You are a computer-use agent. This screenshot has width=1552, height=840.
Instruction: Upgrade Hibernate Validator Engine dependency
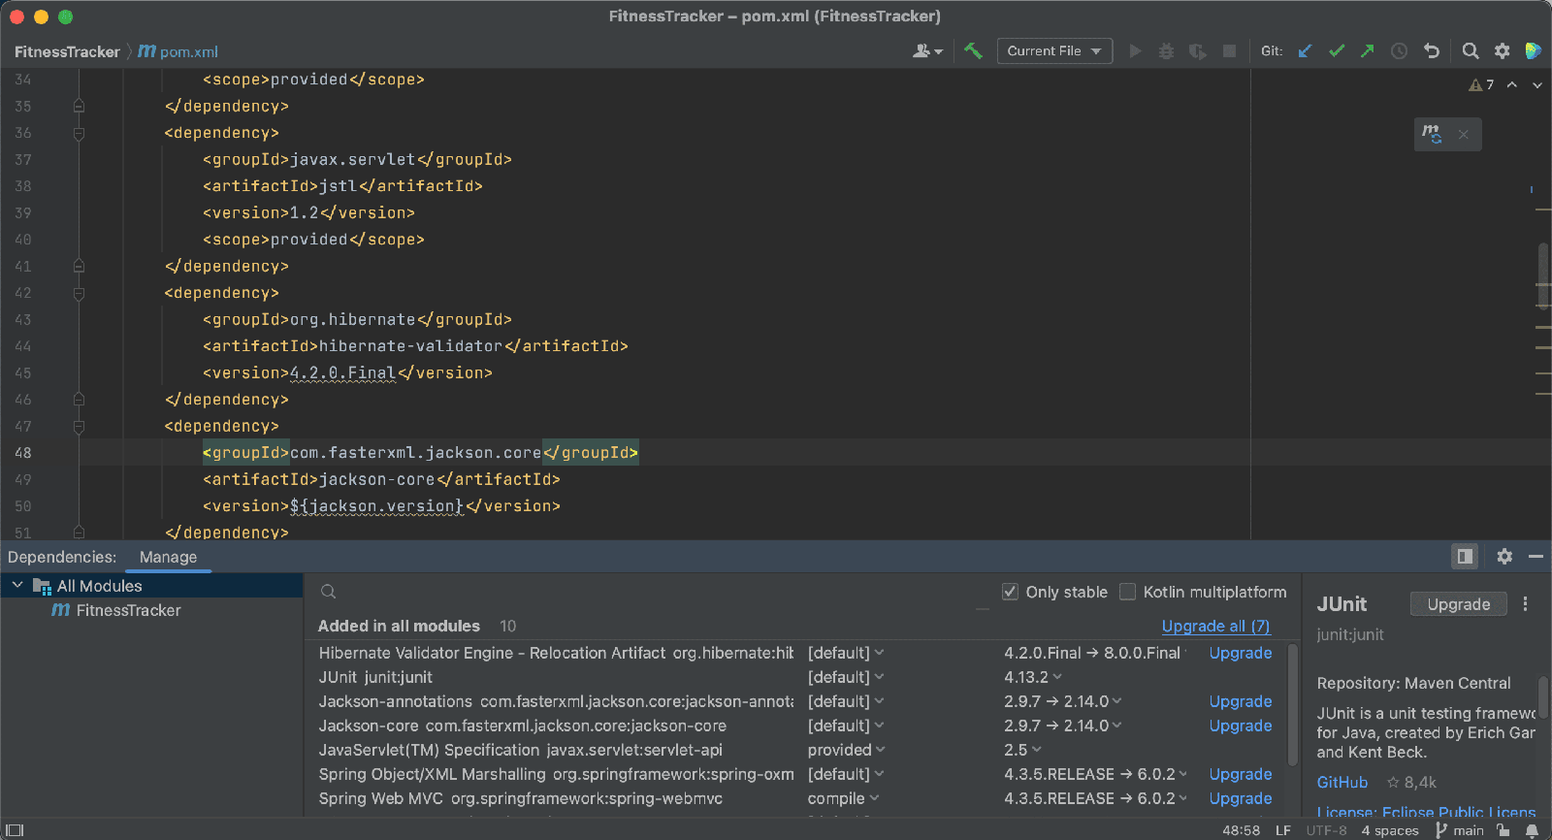coord(1240,653)
